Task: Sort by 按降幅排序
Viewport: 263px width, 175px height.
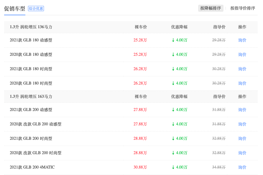Action: (x=211, y=8)
